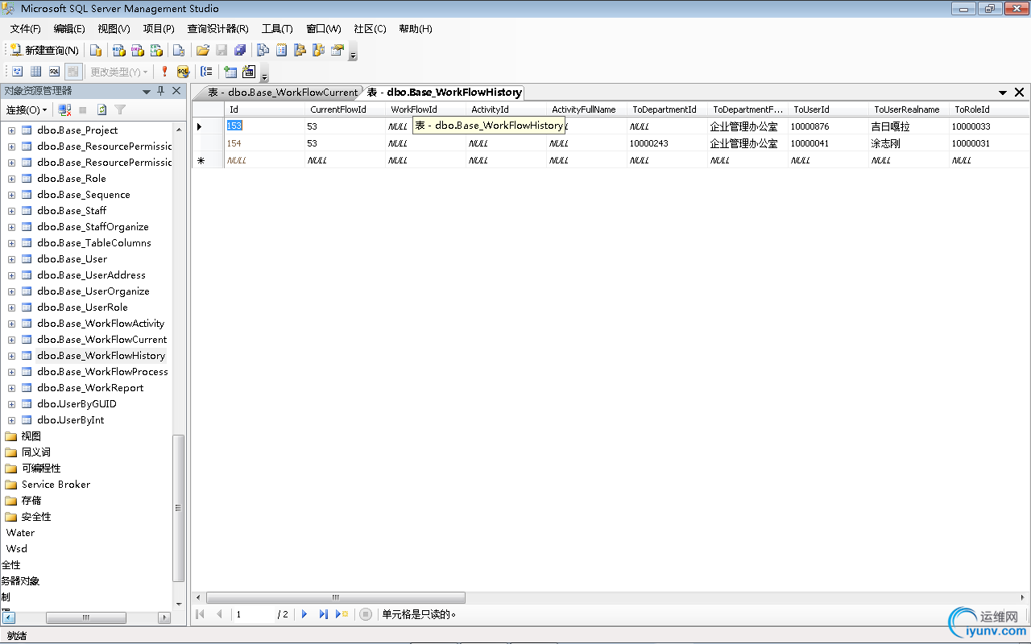Expand the dbo.Base_User table node

11,259
